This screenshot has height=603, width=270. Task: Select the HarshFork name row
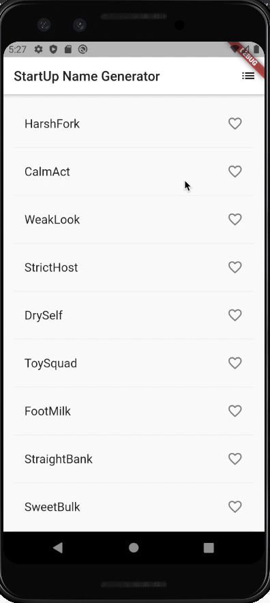[134, 123]
